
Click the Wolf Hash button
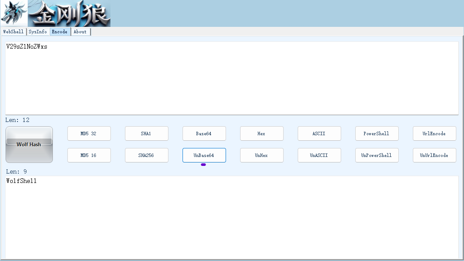(29, 145)
